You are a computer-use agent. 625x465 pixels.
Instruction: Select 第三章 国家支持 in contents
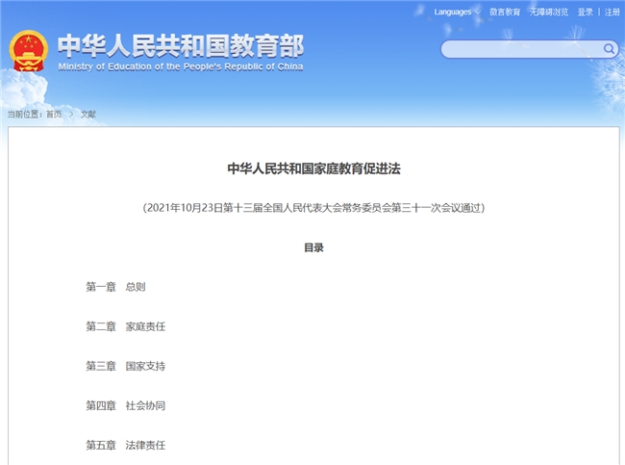click(x=125, y=366)
